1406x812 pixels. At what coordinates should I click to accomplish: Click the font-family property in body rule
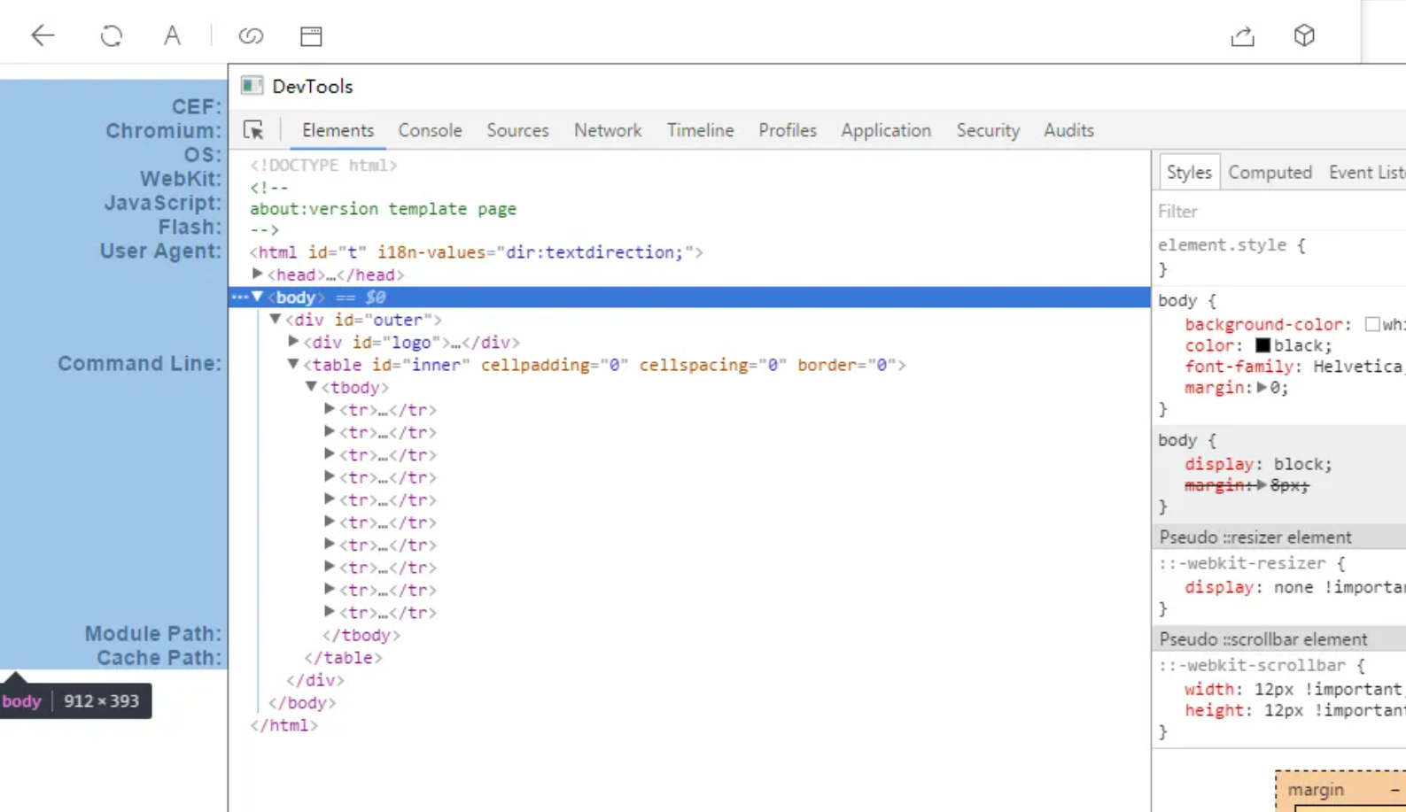[1239, 367]
